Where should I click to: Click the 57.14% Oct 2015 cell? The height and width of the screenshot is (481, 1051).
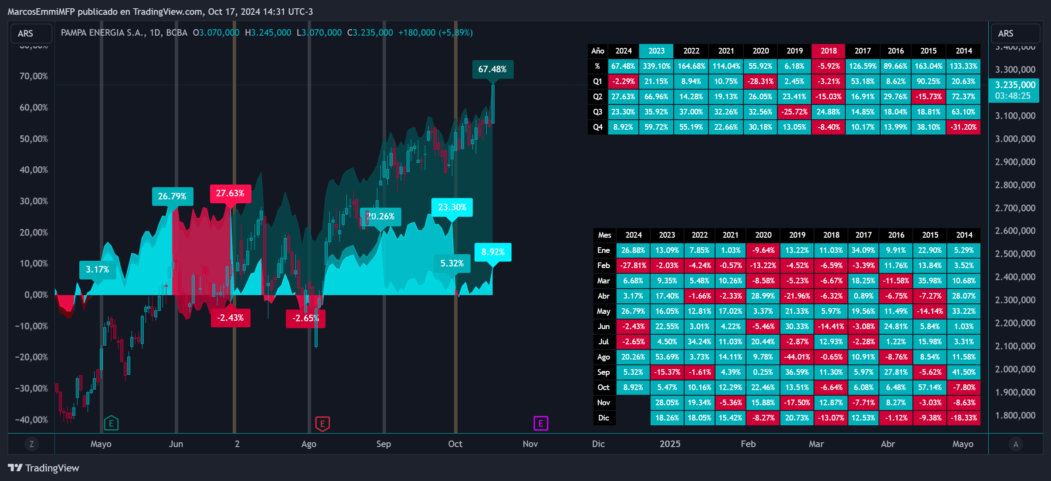(930, 387)
